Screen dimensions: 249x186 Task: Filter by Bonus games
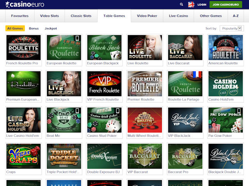point(34,28)
